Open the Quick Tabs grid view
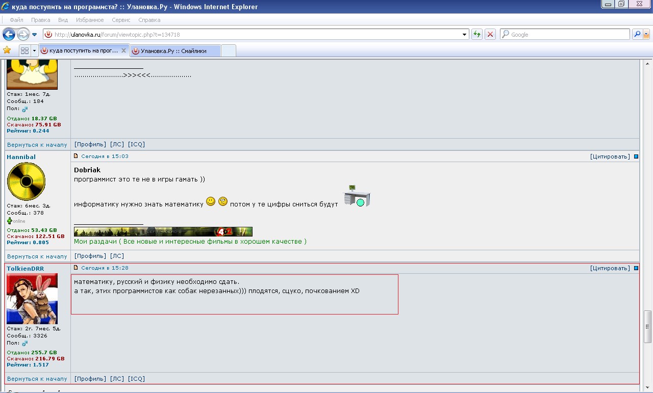 24,50
